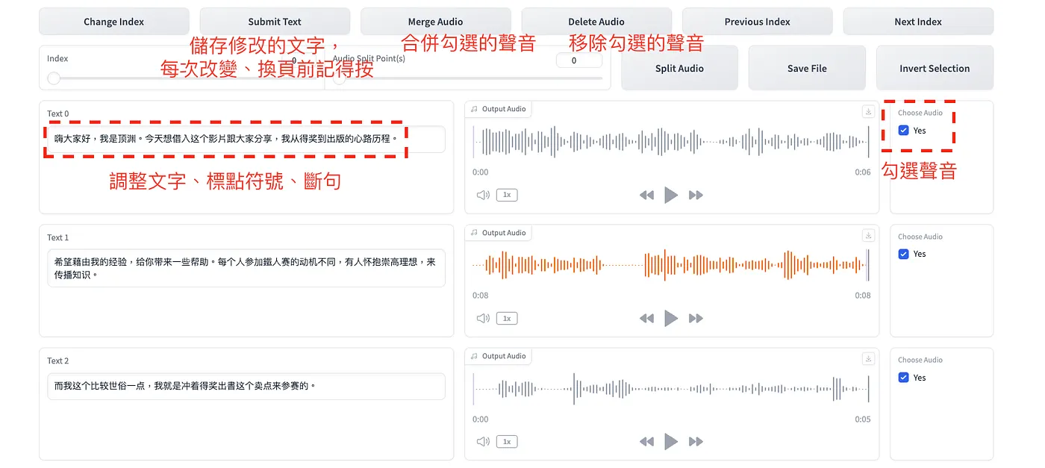Edit the Text 1 textbox
The width and height of the screenshot is (1045, 468).
coord(246,268)
